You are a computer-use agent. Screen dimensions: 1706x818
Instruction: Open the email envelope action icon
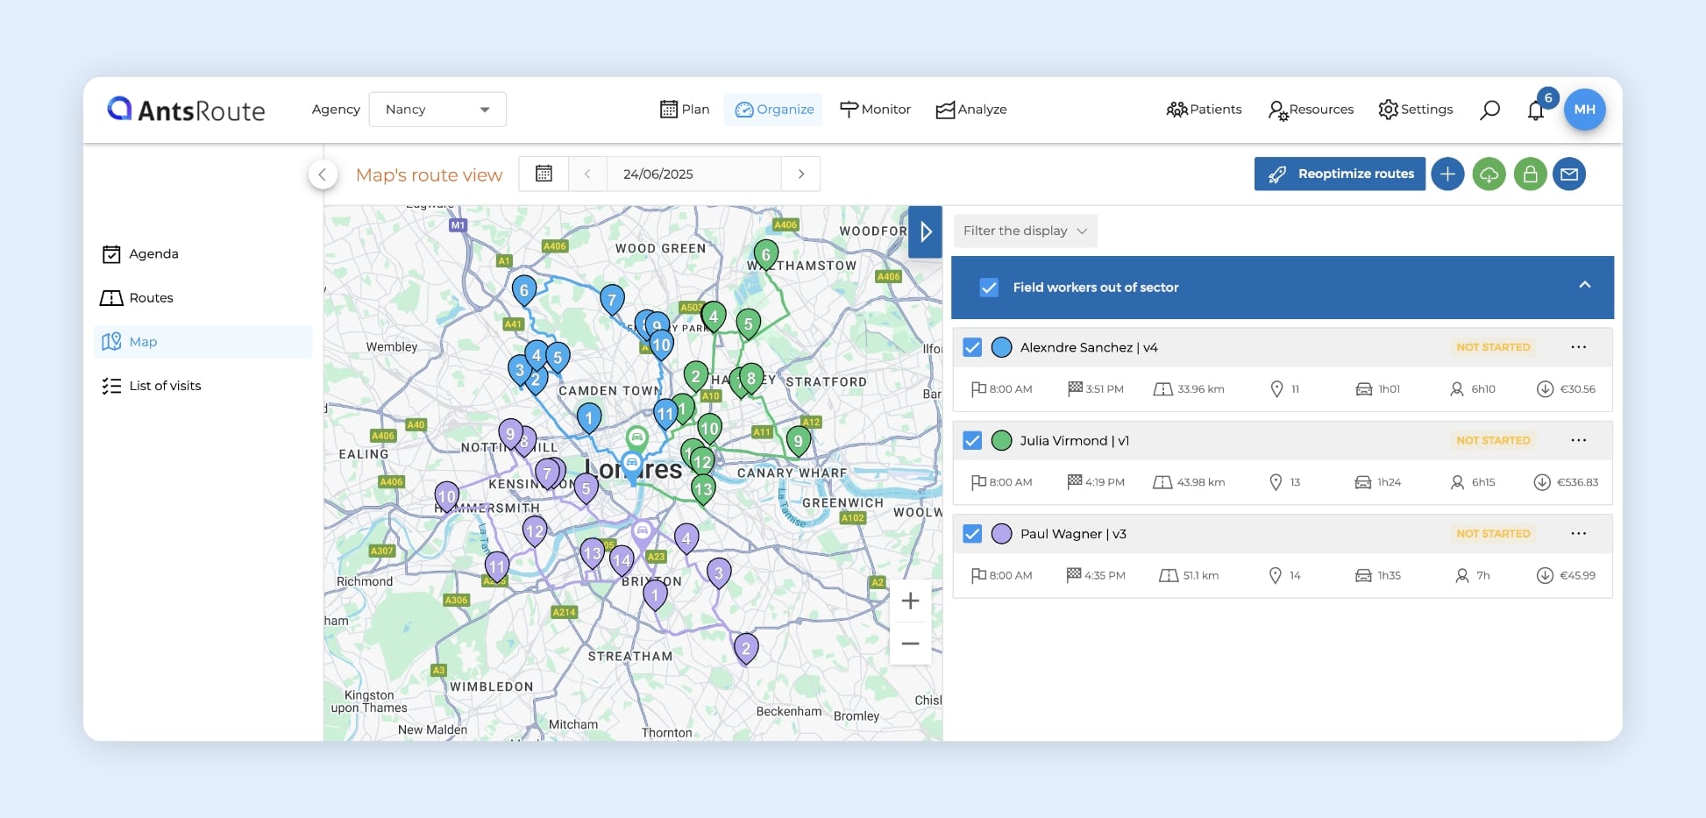1569,174
